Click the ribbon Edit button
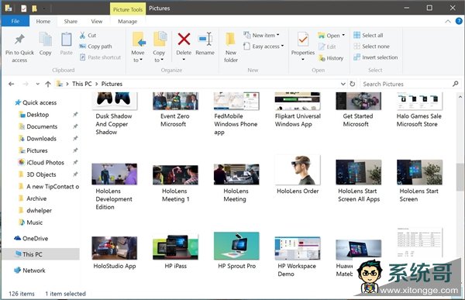Viewport: 465px width, 300px height. pyautogui.click(x=327, y=47)
